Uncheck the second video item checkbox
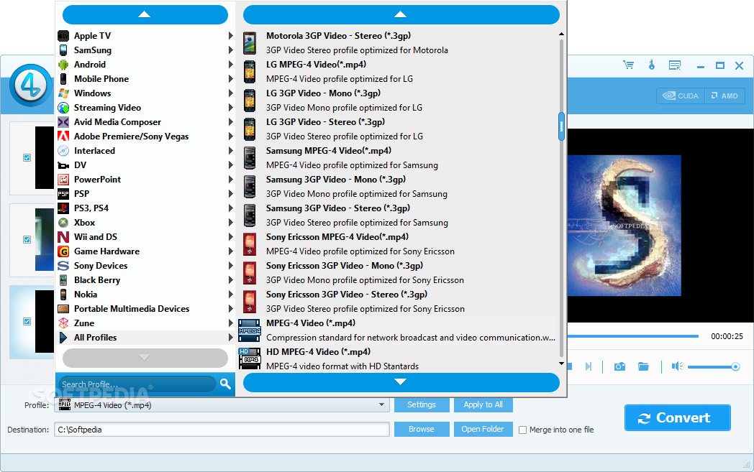The height and width of the screenshot is (472, 754). click(27, 239)
